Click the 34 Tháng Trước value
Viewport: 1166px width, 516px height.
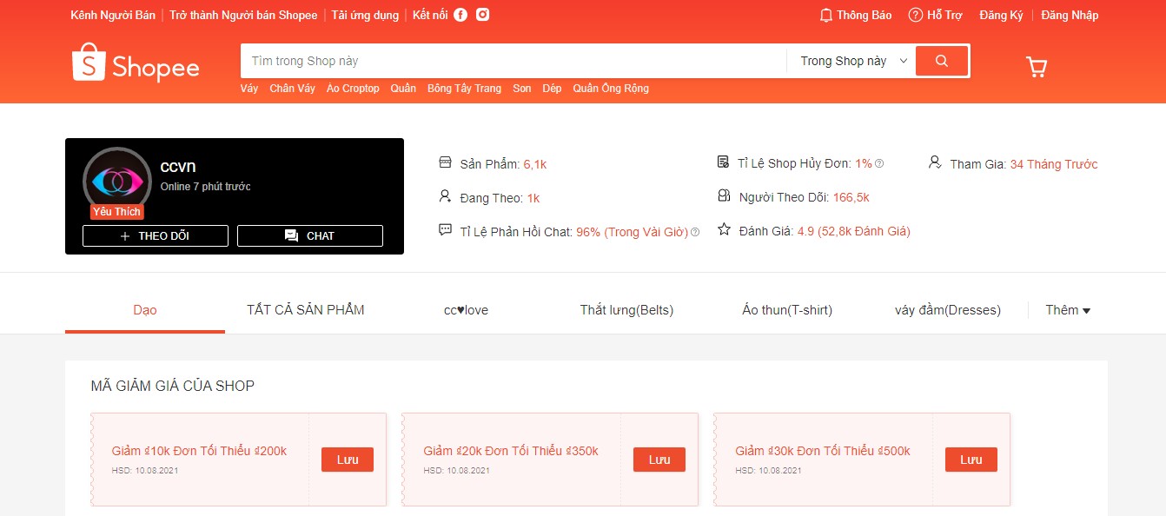(x=1054, y=164)
